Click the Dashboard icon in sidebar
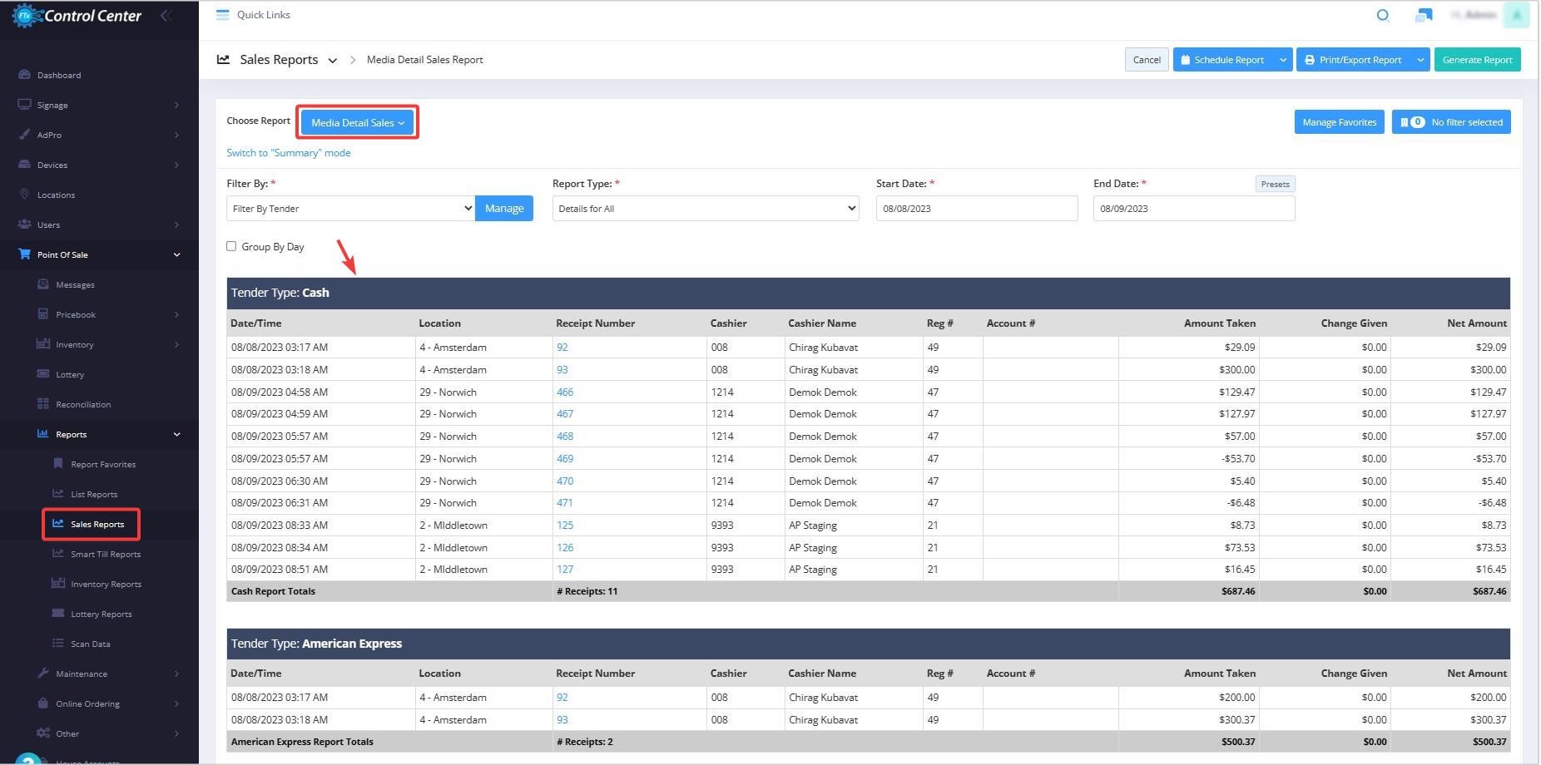The width and height of the screenshot is (1541, 765). (24, 75)
